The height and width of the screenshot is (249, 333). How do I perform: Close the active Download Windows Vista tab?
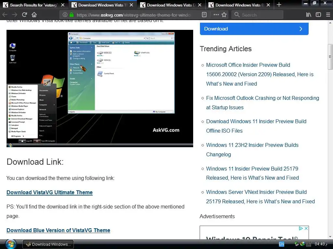pos(131,5)
